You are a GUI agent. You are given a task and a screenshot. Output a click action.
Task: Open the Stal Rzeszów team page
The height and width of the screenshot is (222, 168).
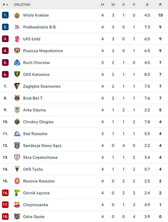pos(35,134)
